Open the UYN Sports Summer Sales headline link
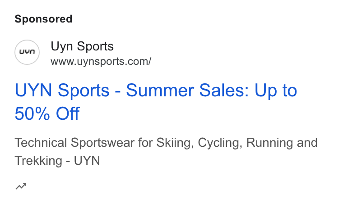 pos(156,102)
